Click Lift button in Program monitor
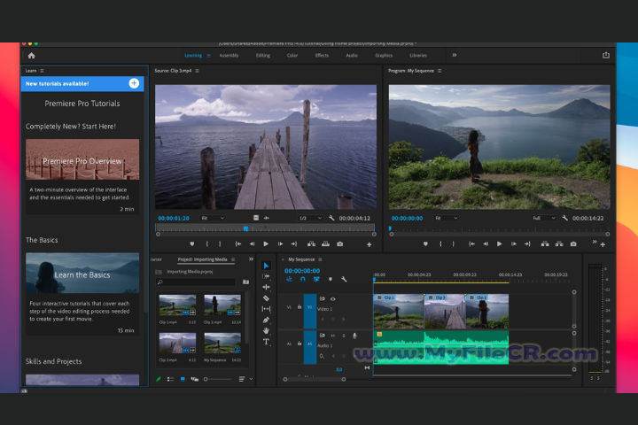 [x=545, y=244]
